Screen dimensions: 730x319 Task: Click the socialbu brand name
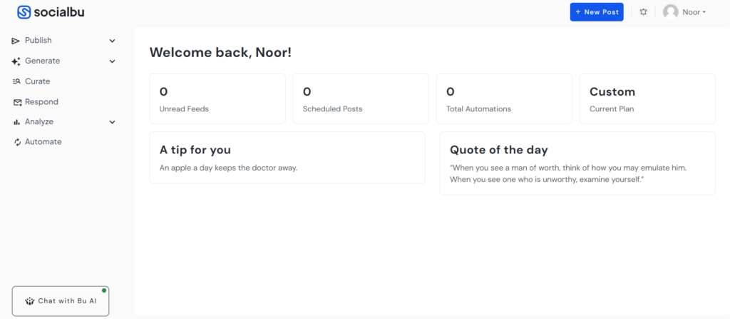pyautogui.click(x=59, y=13)
